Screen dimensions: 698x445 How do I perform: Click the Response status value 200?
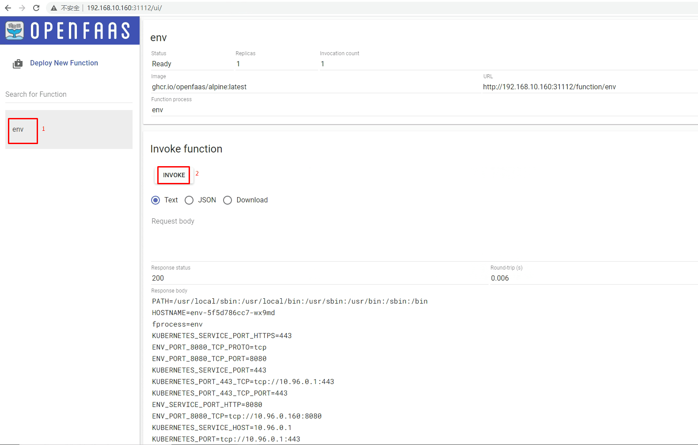158,278
